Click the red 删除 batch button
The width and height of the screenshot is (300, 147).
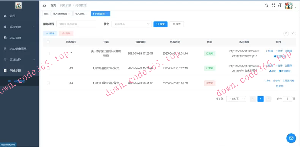click(x=66, y=33)
